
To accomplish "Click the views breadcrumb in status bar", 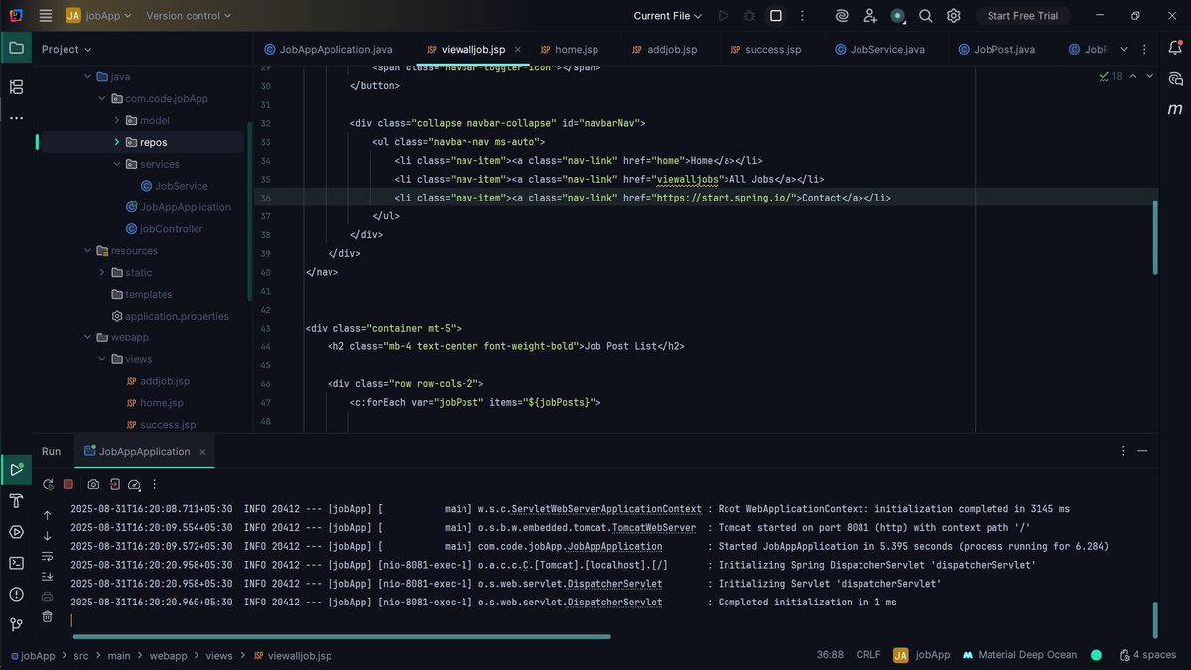I will 219,655.
